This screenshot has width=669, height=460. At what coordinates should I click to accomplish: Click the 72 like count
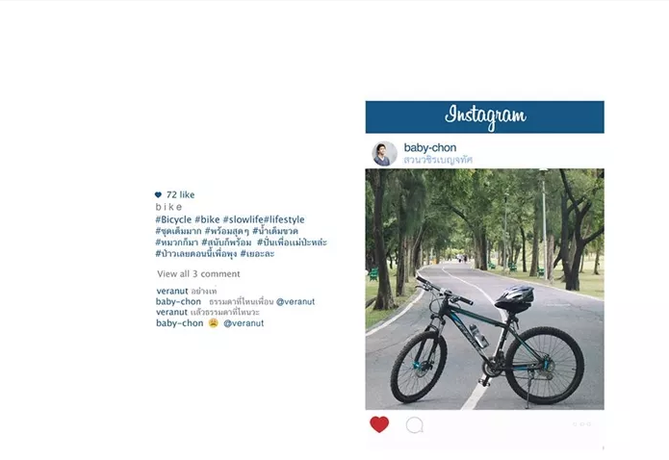click(x=180, y=195)
